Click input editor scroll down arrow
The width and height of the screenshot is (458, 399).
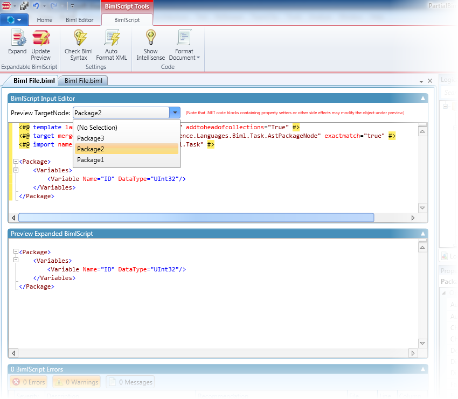coord(422,208)
